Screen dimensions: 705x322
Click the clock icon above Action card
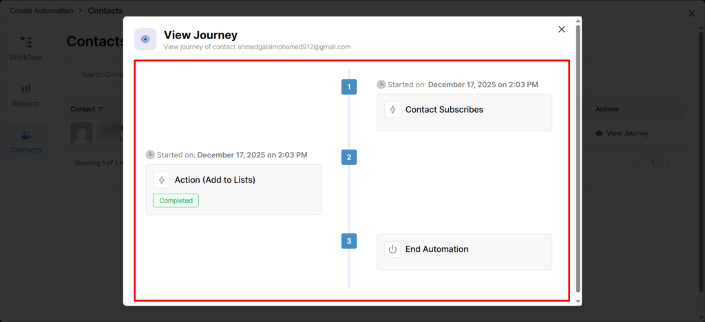(x=151, y=154)
